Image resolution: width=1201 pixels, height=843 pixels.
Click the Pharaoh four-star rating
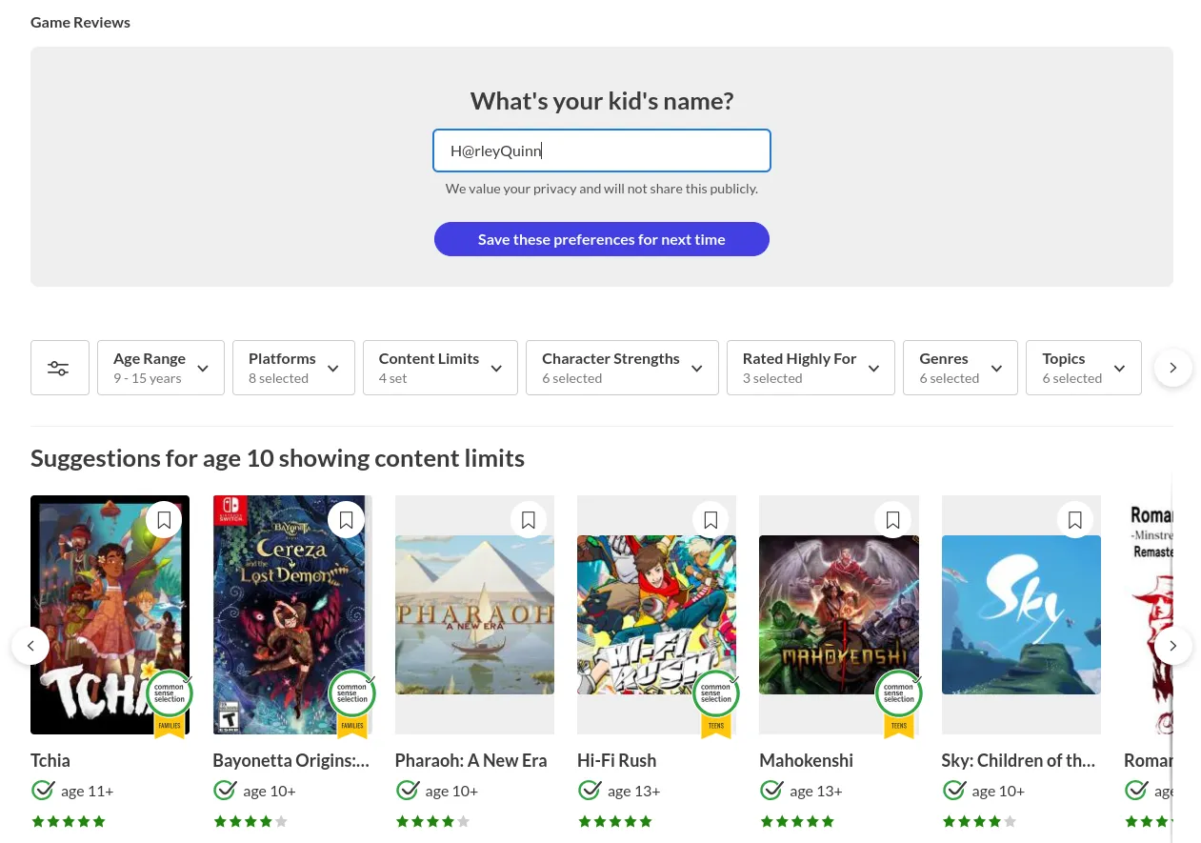coord(432,821)
